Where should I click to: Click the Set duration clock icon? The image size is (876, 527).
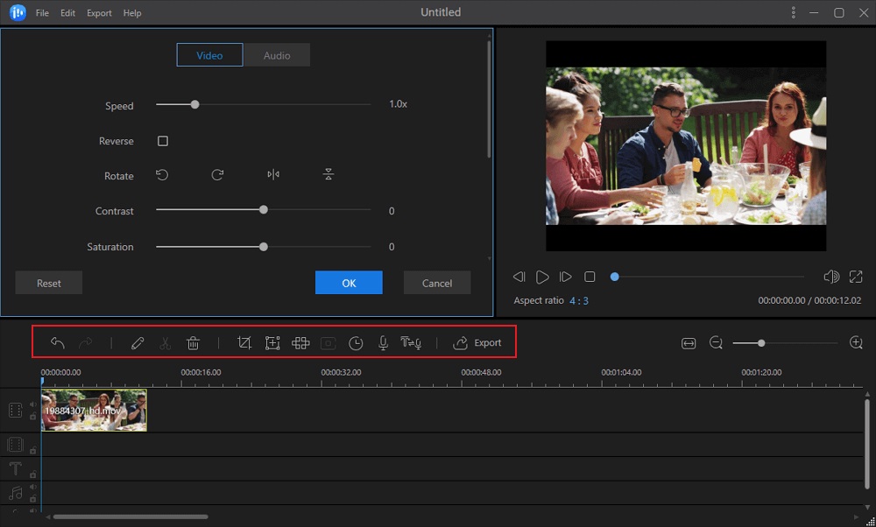356,343
